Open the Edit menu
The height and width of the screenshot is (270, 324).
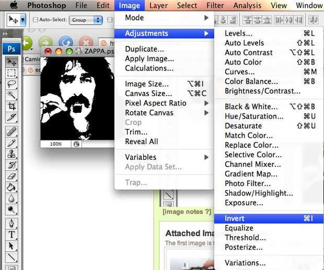tap(103, 5)
